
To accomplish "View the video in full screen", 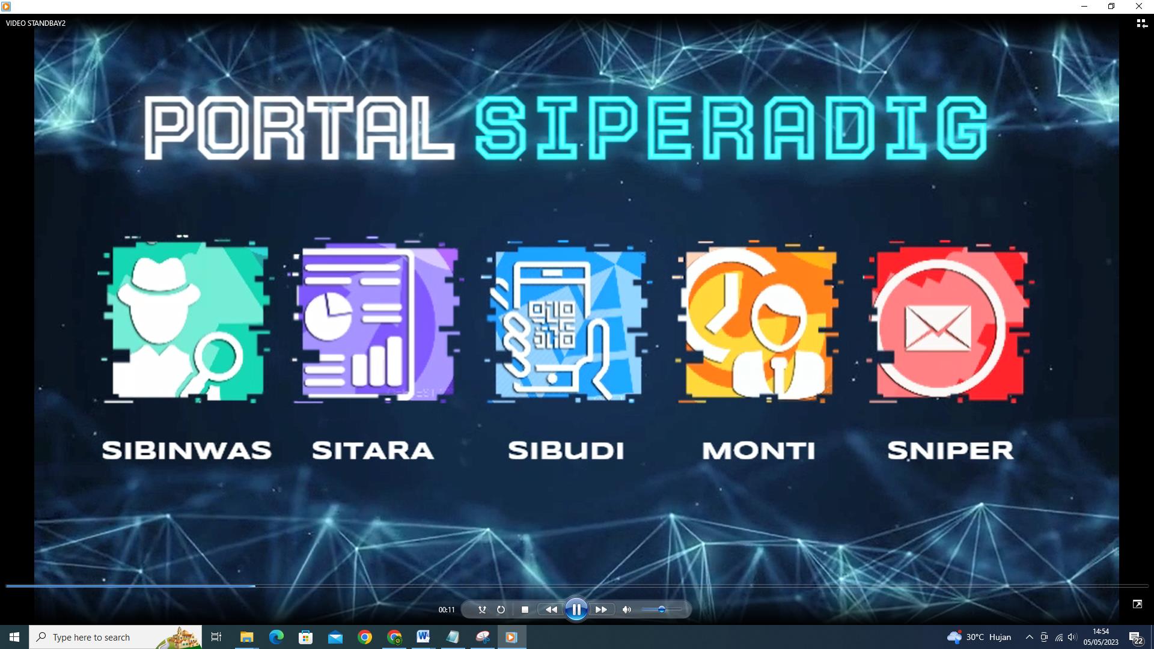I will (x=1137, y=605).
